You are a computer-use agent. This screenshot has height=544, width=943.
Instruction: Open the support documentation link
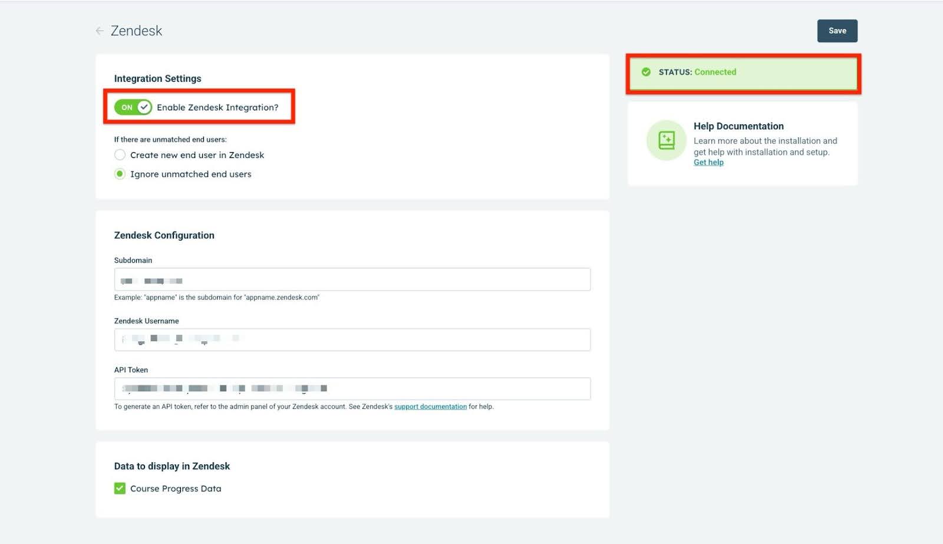point(430,407)
